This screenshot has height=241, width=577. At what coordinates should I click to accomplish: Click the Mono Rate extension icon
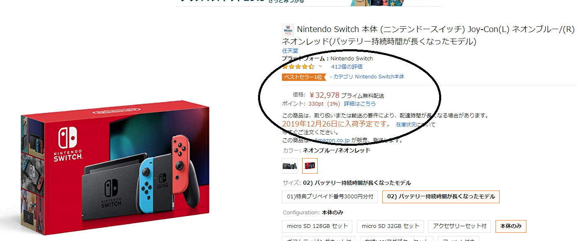288,30
